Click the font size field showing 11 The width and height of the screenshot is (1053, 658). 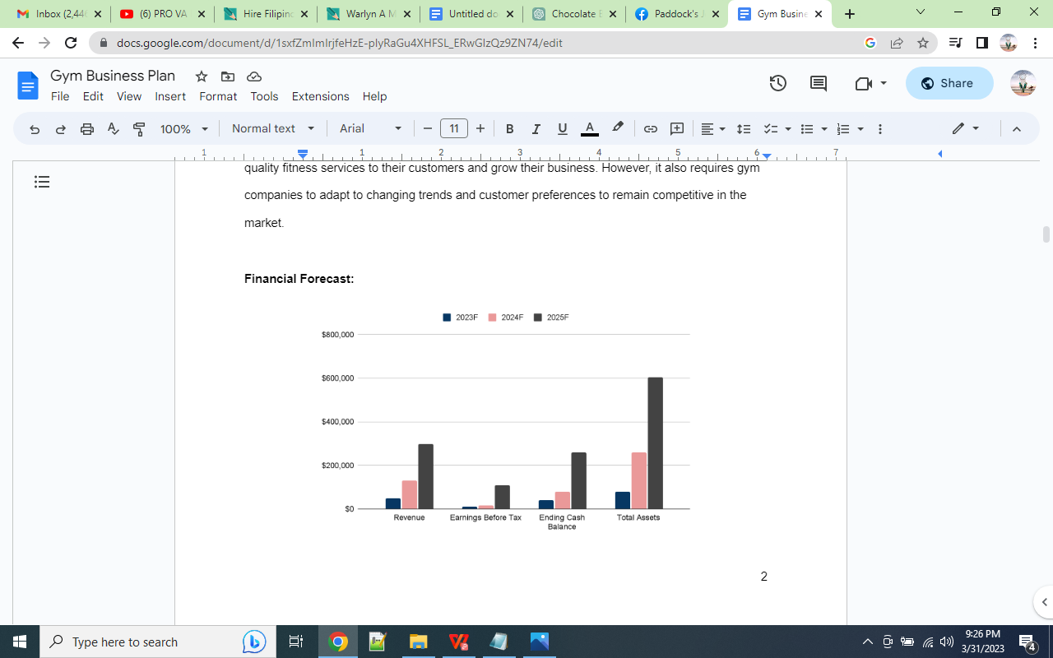click(454, 129)
